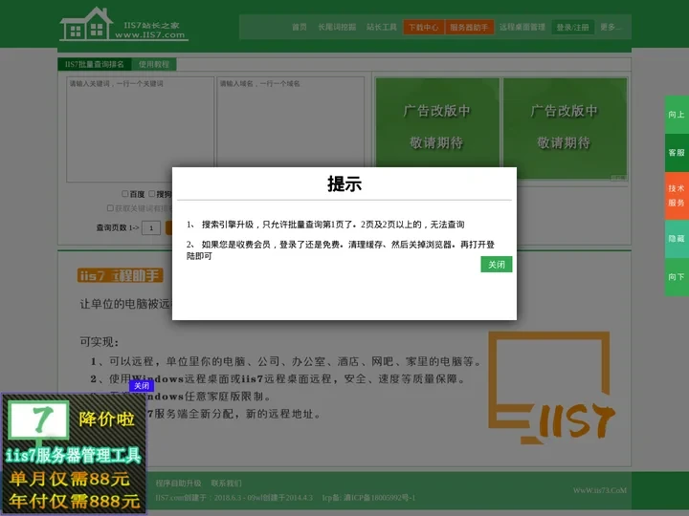Open 联系我们 footer link

[226, 484]
